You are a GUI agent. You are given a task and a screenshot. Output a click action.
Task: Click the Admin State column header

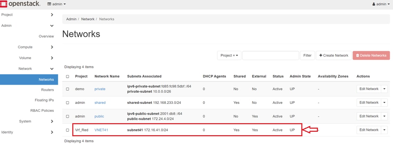coord(300,76)
